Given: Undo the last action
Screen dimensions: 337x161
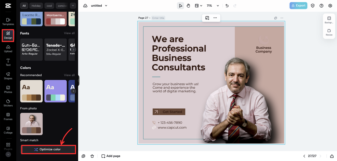Looking at the screenshot, I should (x=227, y=6).
